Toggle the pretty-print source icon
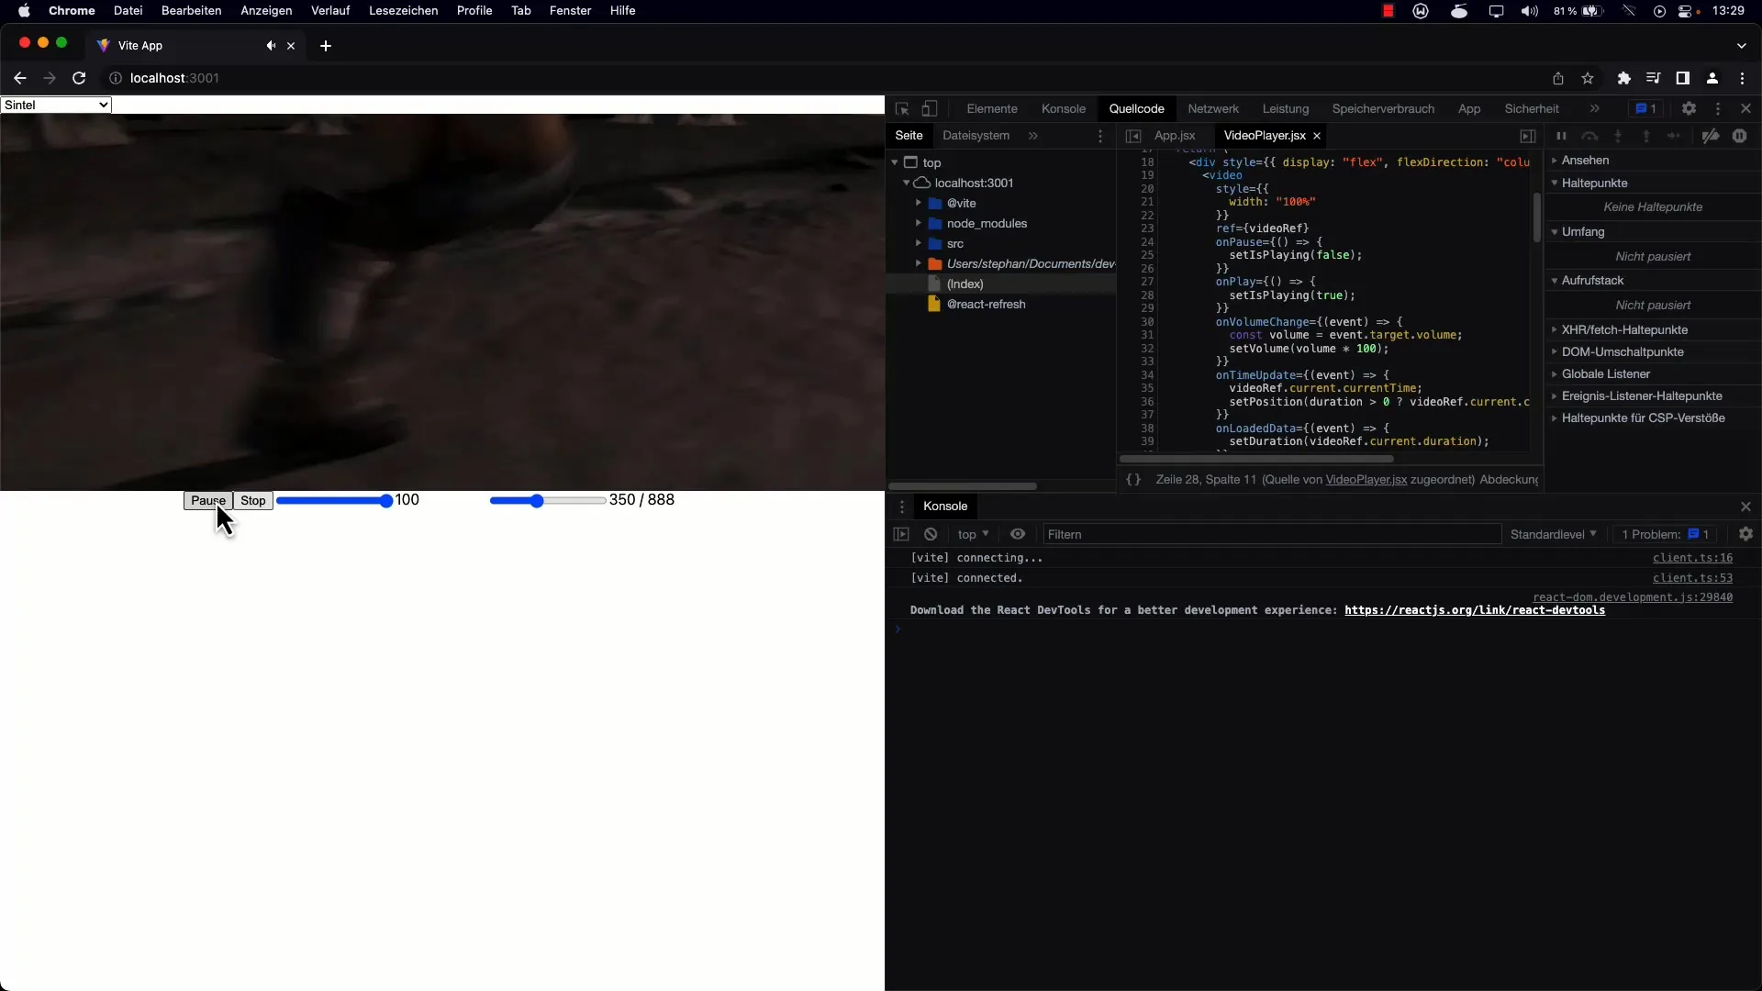Screen dimensions: 1762x991 pyautogui.click(x=1134, y=479)
